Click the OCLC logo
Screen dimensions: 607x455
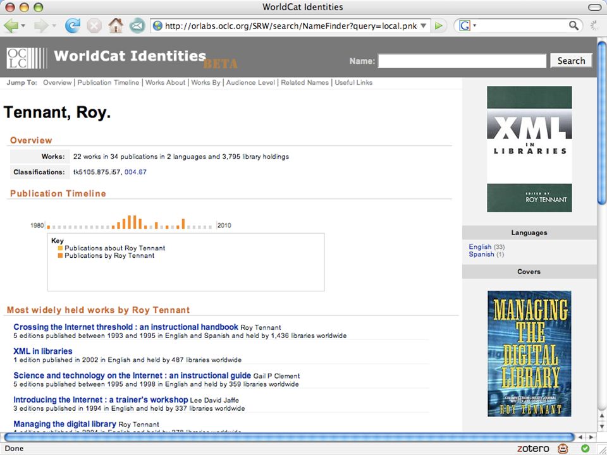click(27, 58)
